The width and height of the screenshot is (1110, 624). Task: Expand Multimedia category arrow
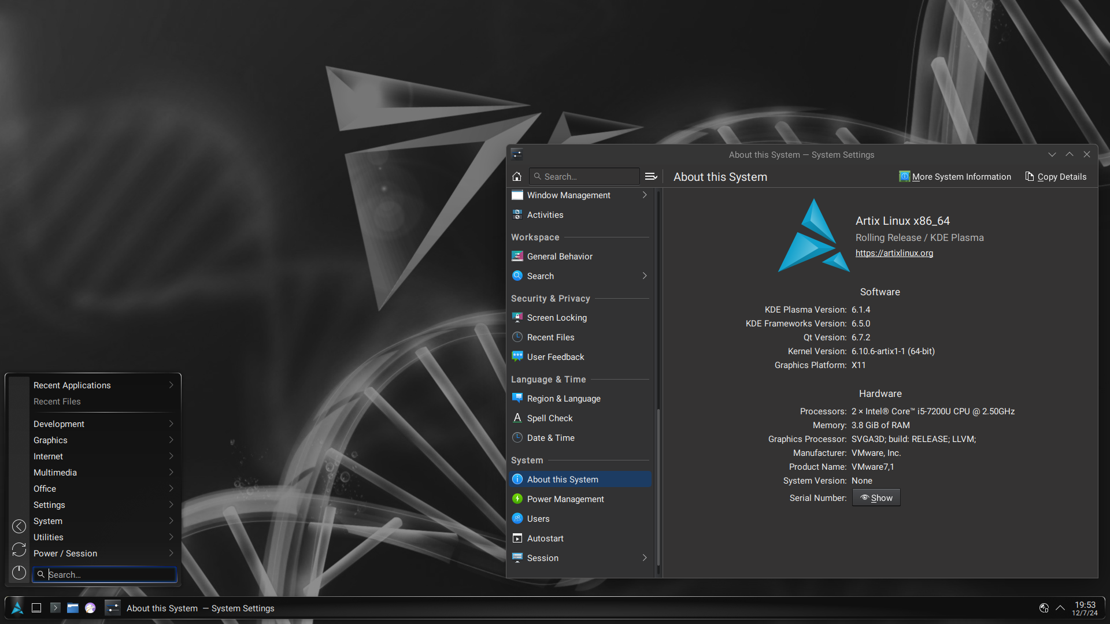171,473
